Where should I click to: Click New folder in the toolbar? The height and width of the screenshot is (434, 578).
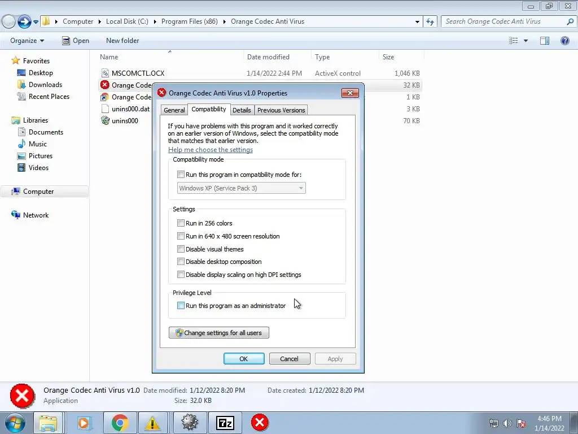pos(122,41)
